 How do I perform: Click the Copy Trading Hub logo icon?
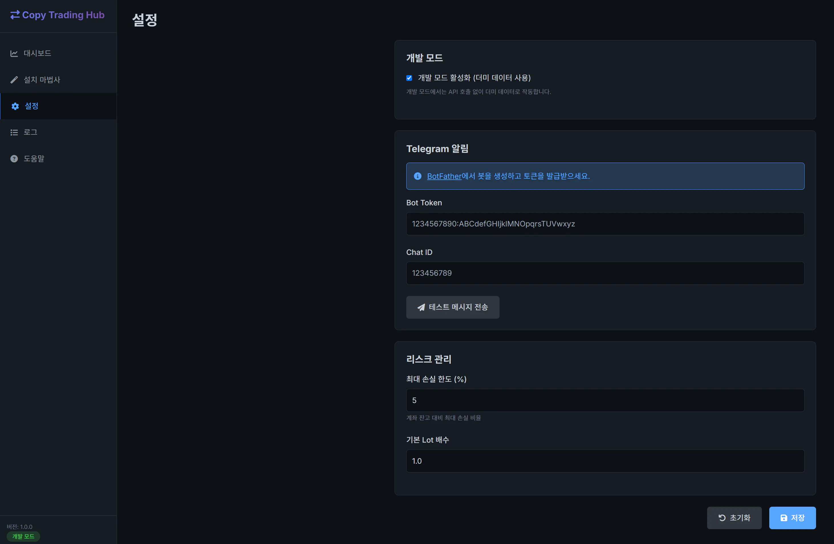(15, 15)
